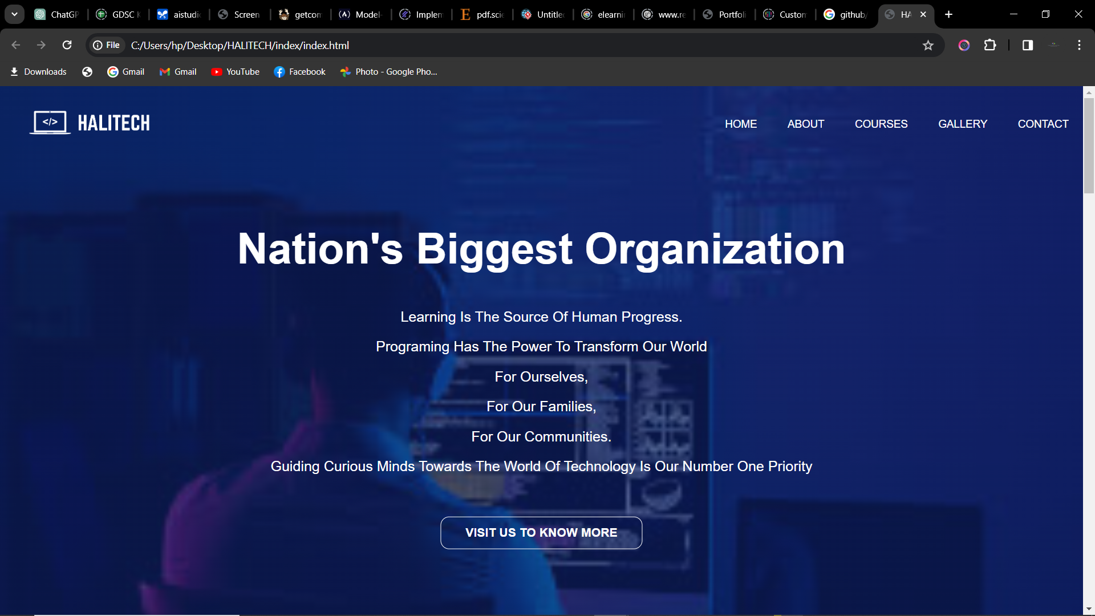This screenshot has width=1095, height=616.
Task: Open the GALLERY navigation link
Action: [x=962, y=124]
